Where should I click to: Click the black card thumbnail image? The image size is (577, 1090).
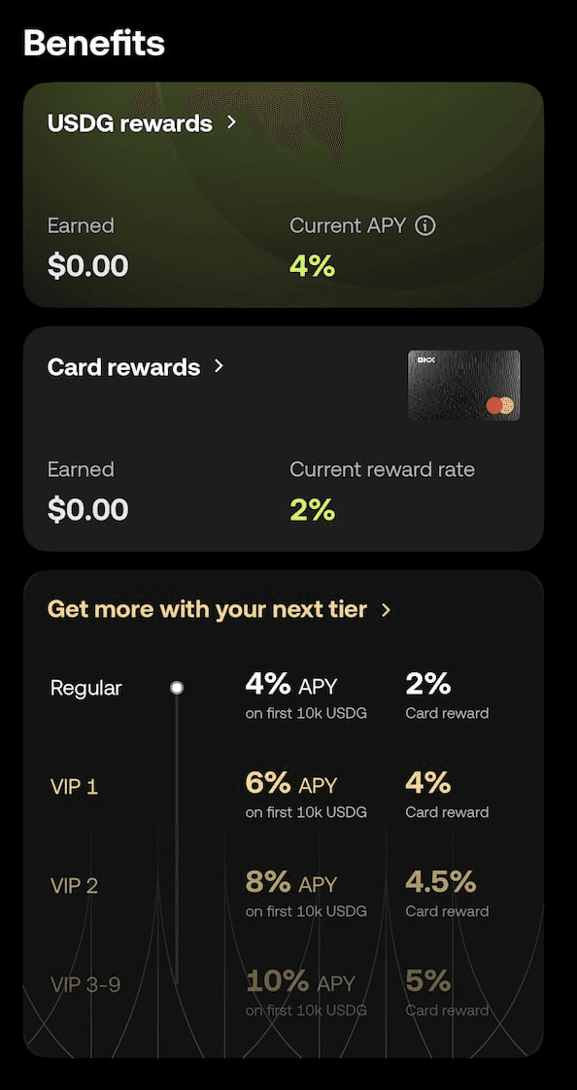(463, 385)
